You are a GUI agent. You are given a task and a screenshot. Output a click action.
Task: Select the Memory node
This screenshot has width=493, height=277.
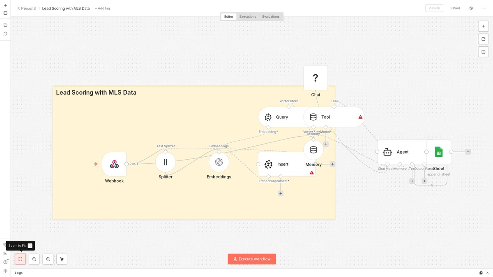pyautogui.click(x=313, y=150)
